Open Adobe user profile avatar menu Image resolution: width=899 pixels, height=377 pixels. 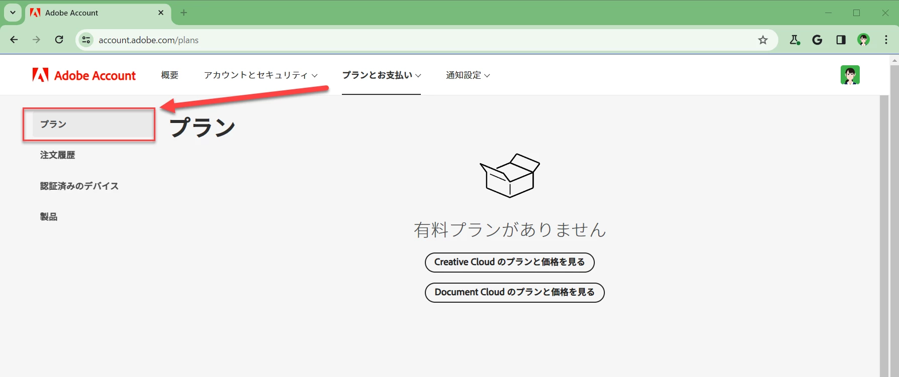point(850,75)
